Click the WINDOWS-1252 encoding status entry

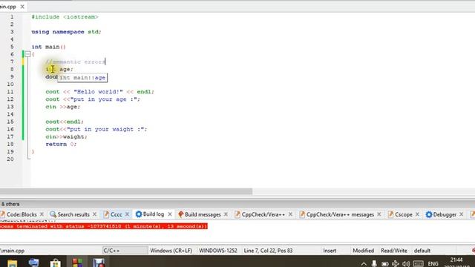click(x=217, y=251)
